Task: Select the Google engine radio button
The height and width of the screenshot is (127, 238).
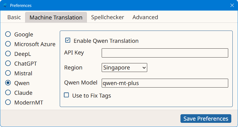Action: coord(8,34)
